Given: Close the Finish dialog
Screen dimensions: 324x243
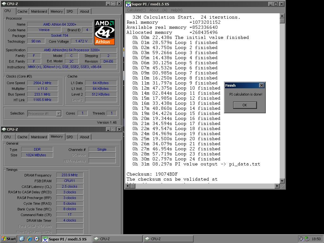Looking at the screenshot, I should tap(261, 85).
